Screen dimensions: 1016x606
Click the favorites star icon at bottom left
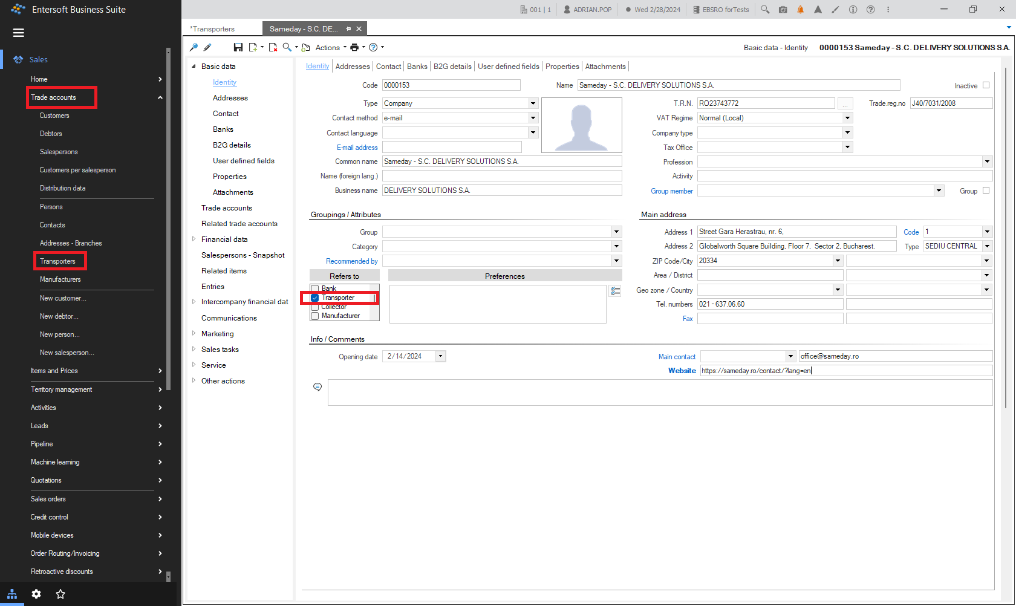pos(60,594)
